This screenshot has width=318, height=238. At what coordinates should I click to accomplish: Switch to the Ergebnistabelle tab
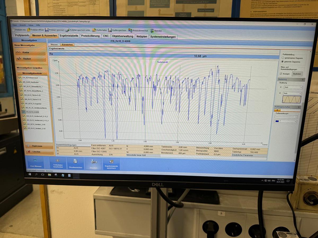[69, 36]
